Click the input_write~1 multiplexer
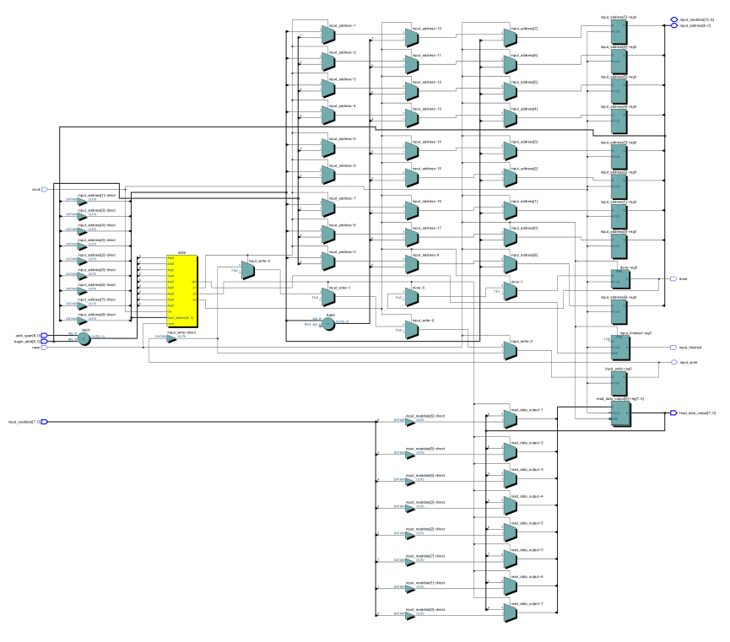This screenshot has height=642, width=730. click(x=328, y=297)
